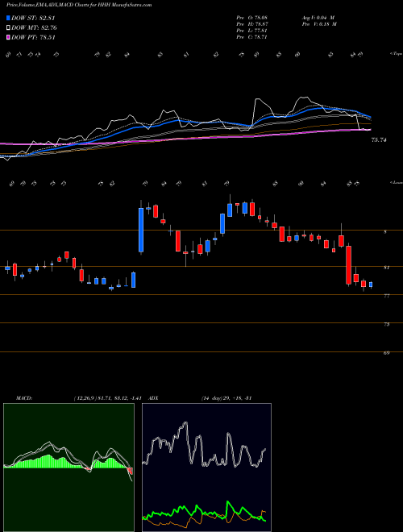
Task: Click the 'Pre H: 78.87' value
Action: 252,24
